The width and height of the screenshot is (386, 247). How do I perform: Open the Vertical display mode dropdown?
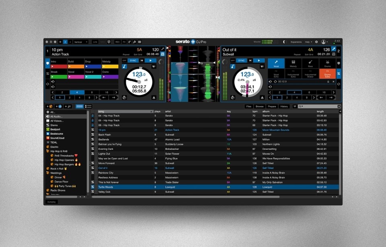[x=81, y=42]
